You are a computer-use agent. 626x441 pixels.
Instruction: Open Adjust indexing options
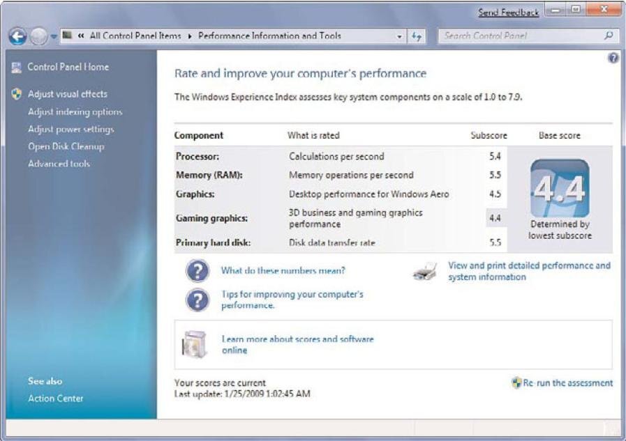(75, 112)
